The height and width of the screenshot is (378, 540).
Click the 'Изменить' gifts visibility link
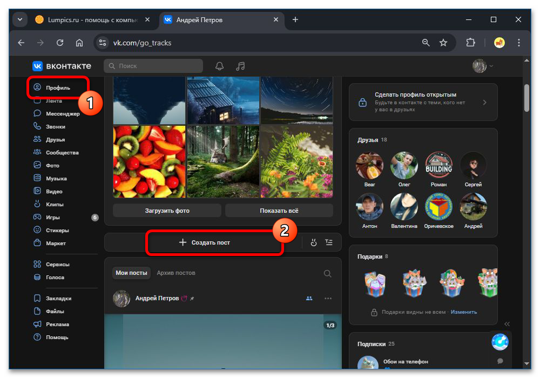tap(463, 312)
